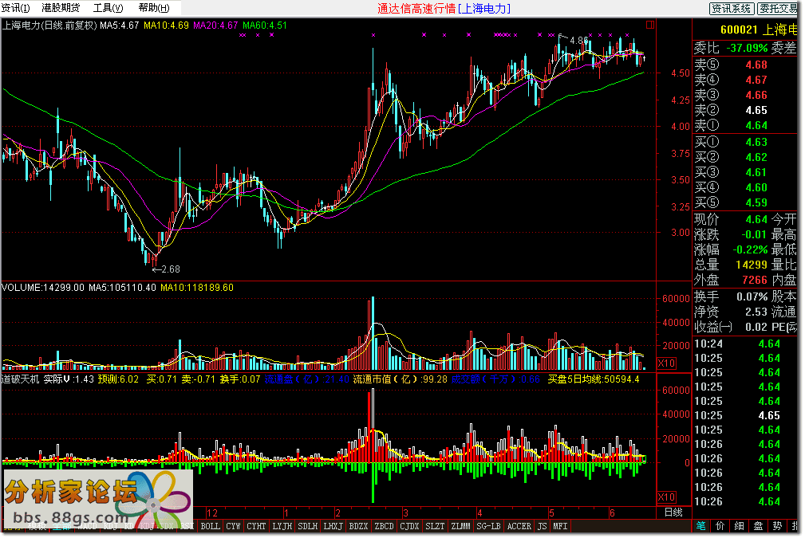Viewport: 805px width, 538px height.
Task: Click the MA20:4.67 label in chart header
Action: (215, 26)
